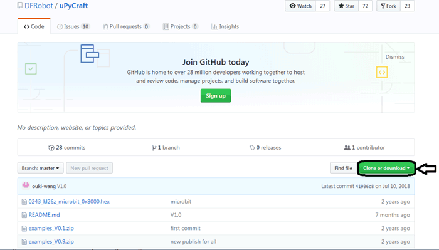This screenshot has height=250, width=439.
Task: Switch to the Code tab
Action: 34,26
